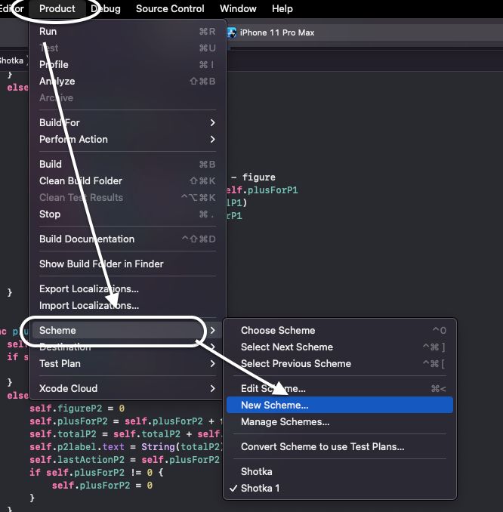Switch to the Shotka scheme
Screen dimensions: 503x512
click(340, 472)
